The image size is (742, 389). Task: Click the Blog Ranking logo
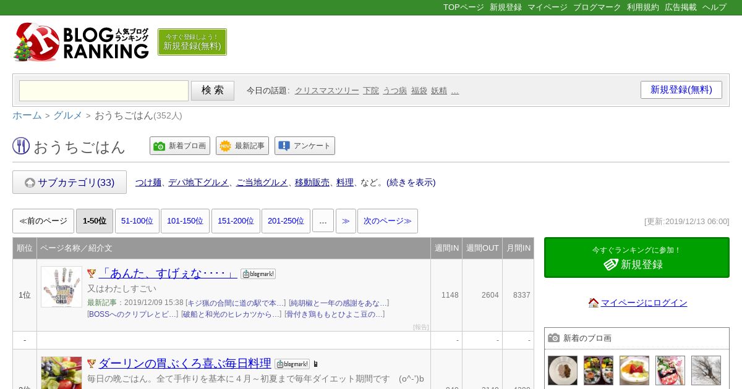(x=81, y=42)
